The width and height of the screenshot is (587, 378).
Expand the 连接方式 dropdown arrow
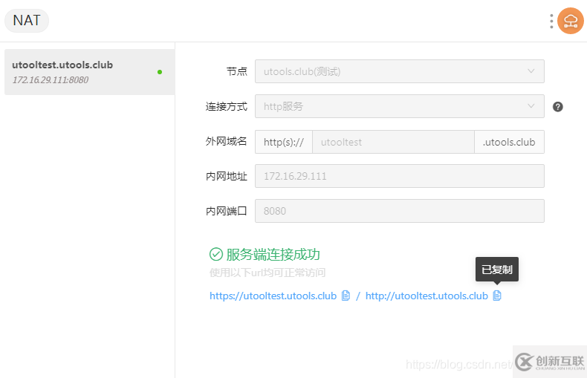(x=531, y=106)
